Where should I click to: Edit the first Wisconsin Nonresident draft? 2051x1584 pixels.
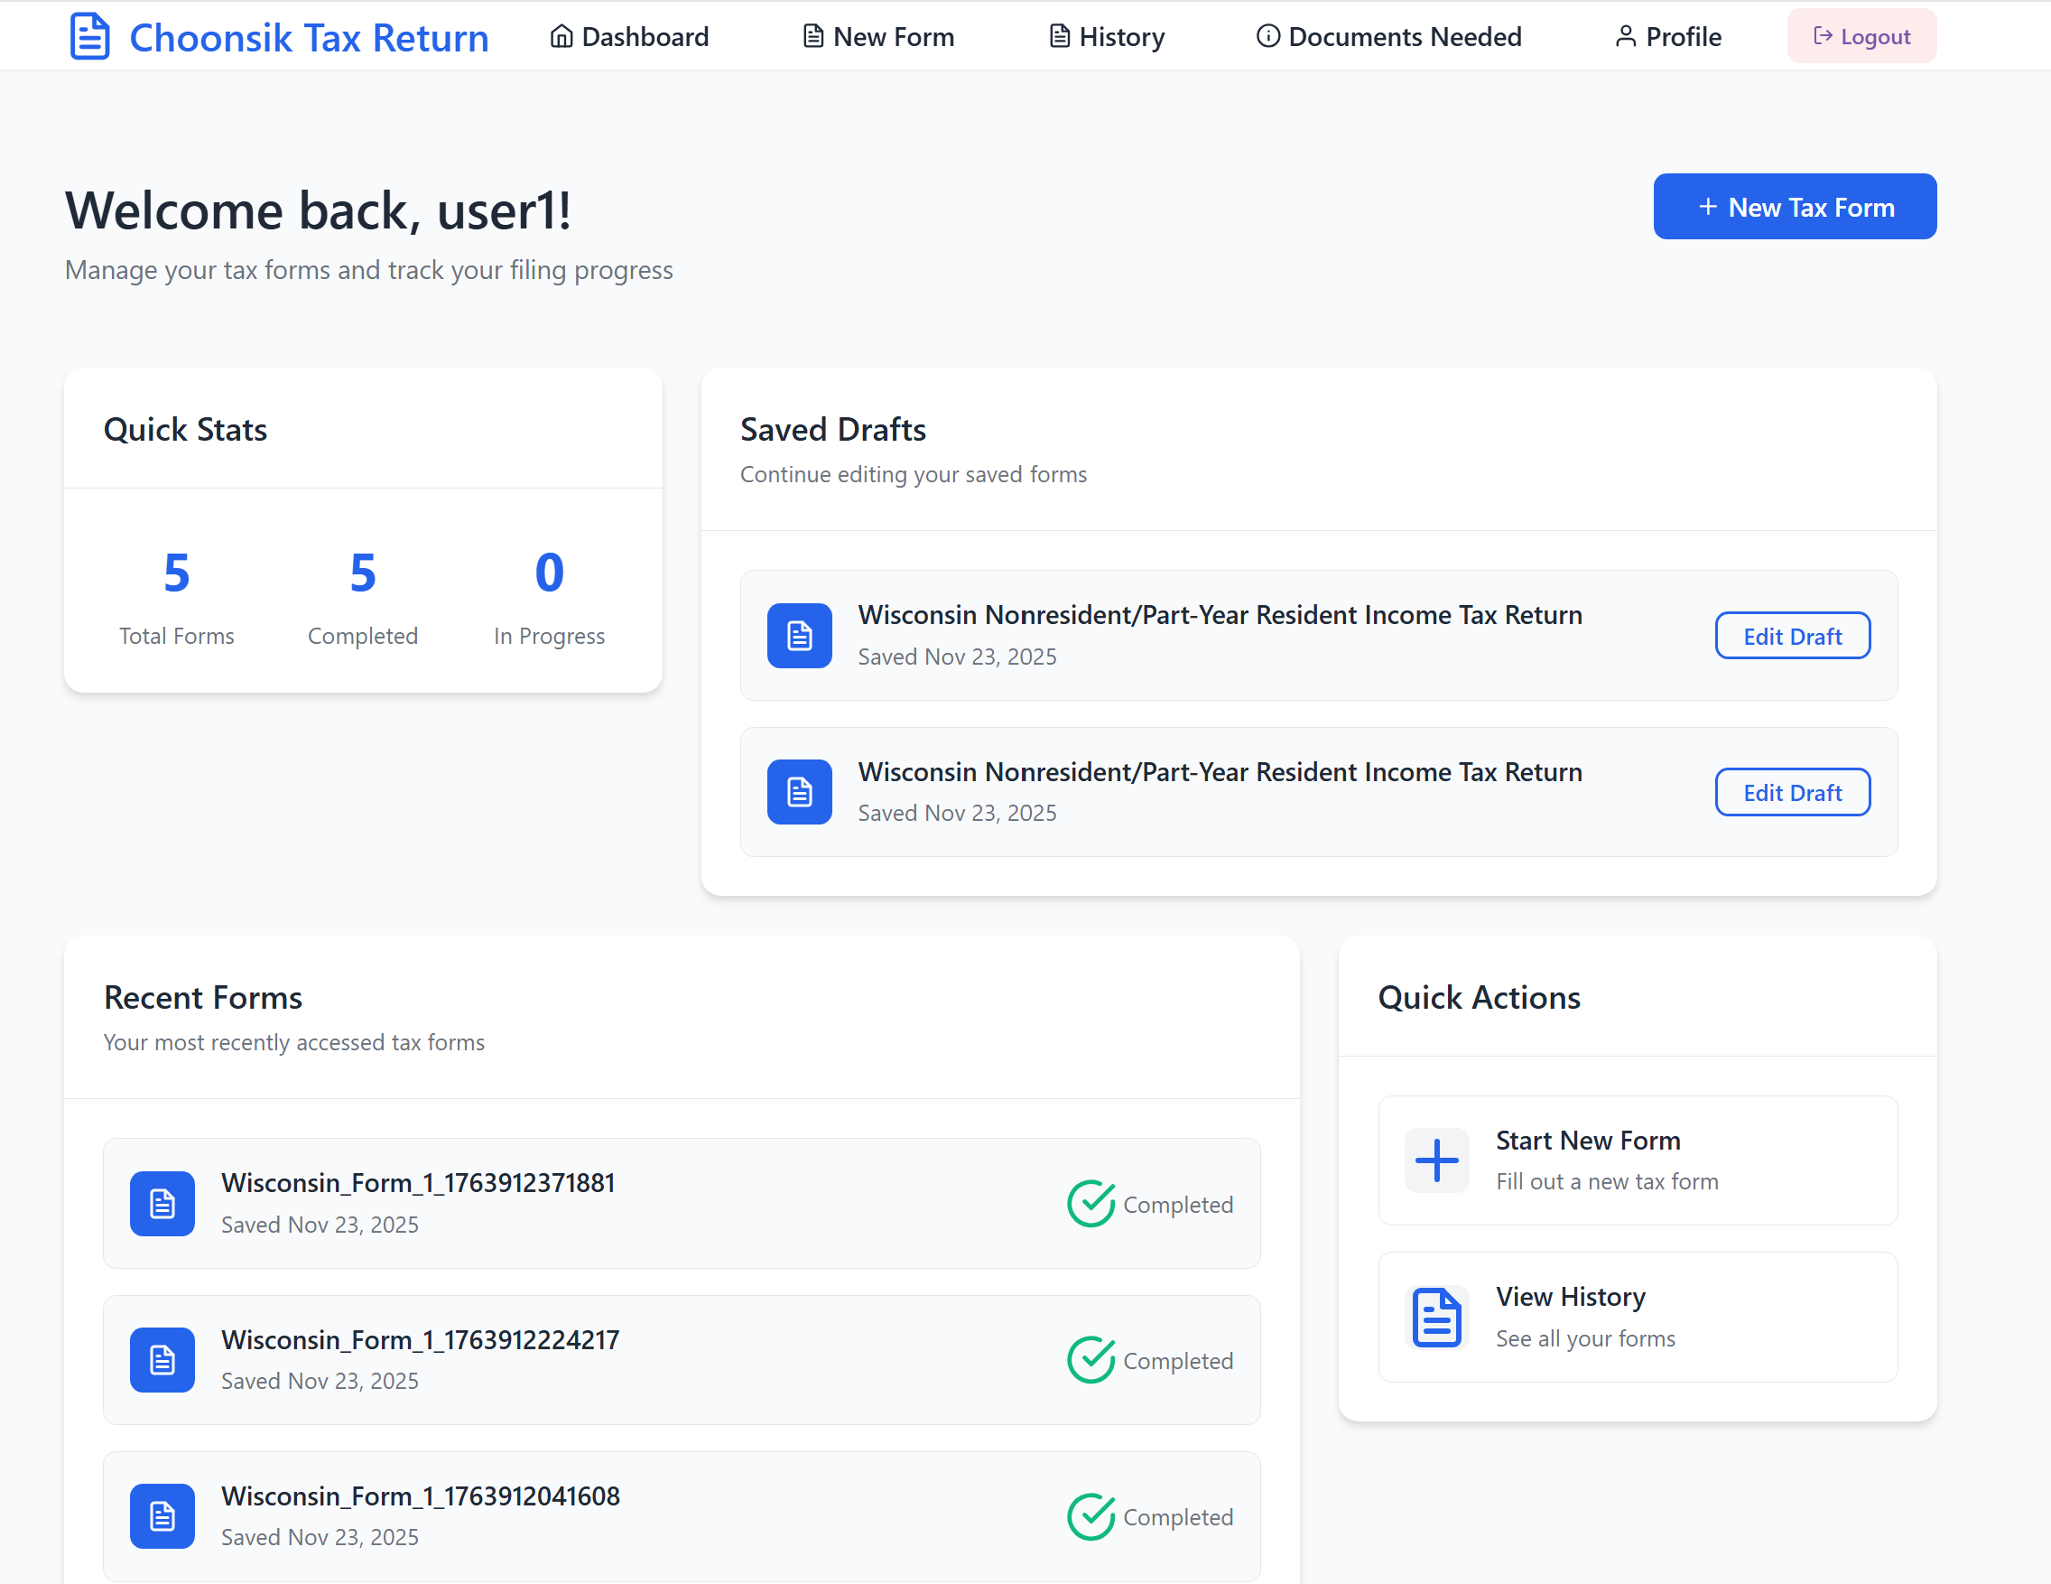point(1792,636)
